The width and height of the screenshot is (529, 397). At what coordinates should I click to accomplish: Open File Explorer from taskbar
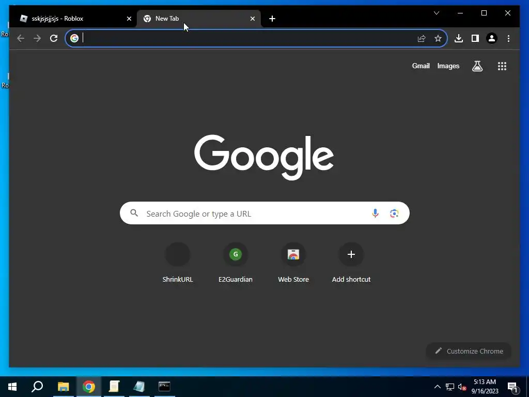pyautogui.click(x=63, y=387)
